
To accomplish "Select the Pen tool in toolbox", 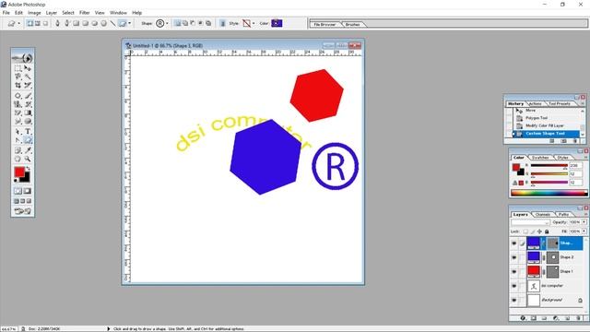I will (18, 140).
